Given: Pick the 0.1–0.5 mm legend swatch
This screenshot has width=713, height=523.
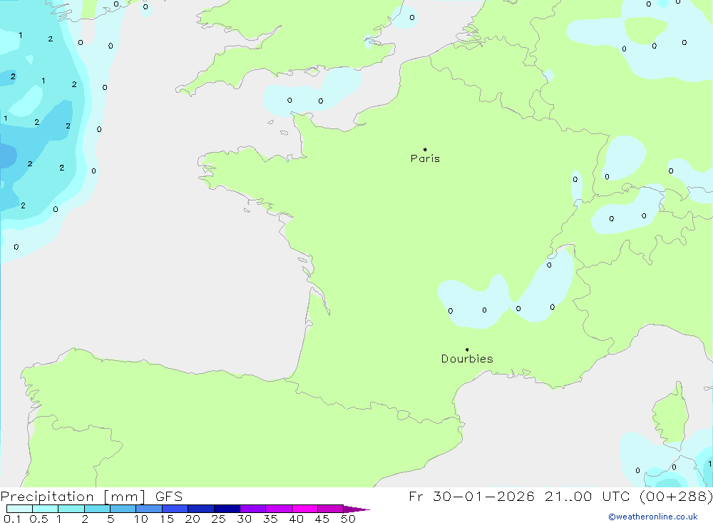Looking at the screenshot, I should coord(19,509).
